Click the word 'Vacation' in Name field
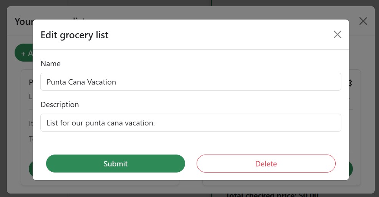 coord(101,82)
